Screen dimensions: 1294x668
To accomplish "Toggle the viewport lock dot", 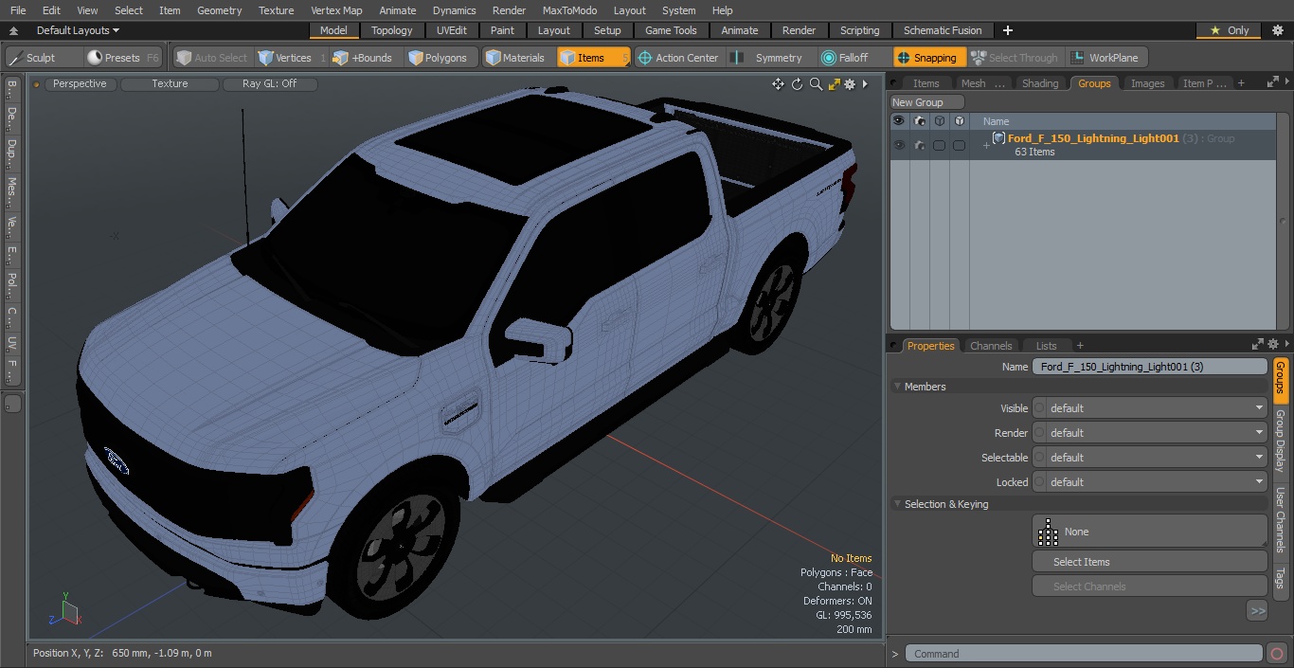I will point(36,84).
